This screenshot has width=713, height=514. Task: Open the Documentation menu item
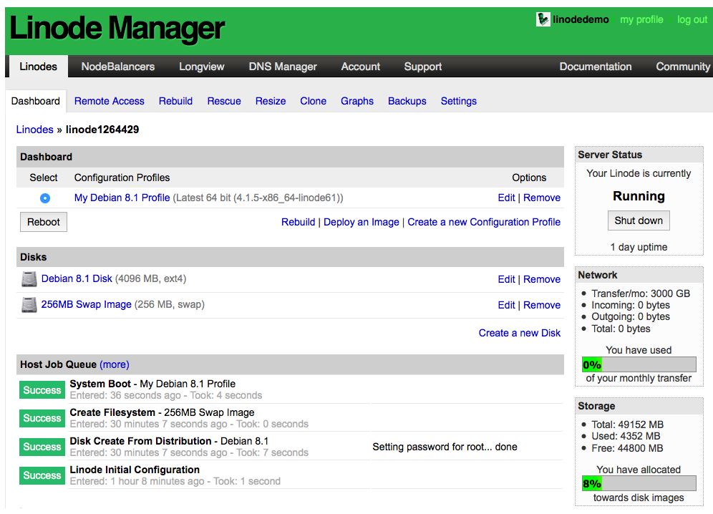point(595,67)
